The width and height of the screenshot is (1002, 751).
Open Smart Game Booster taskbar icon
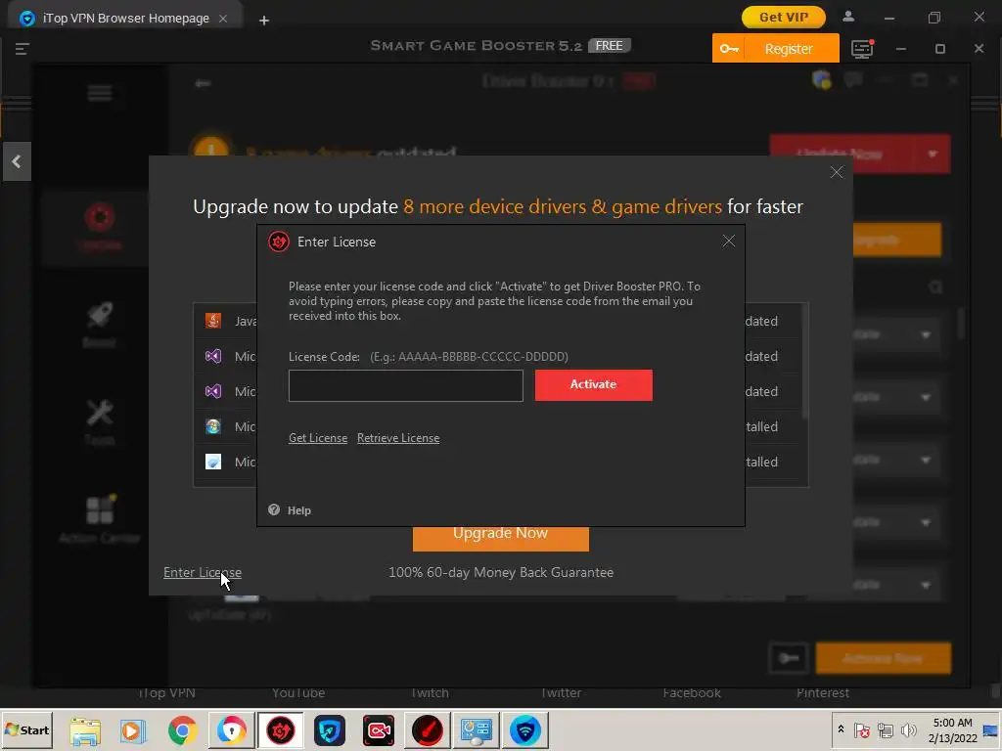click(428, 730)
